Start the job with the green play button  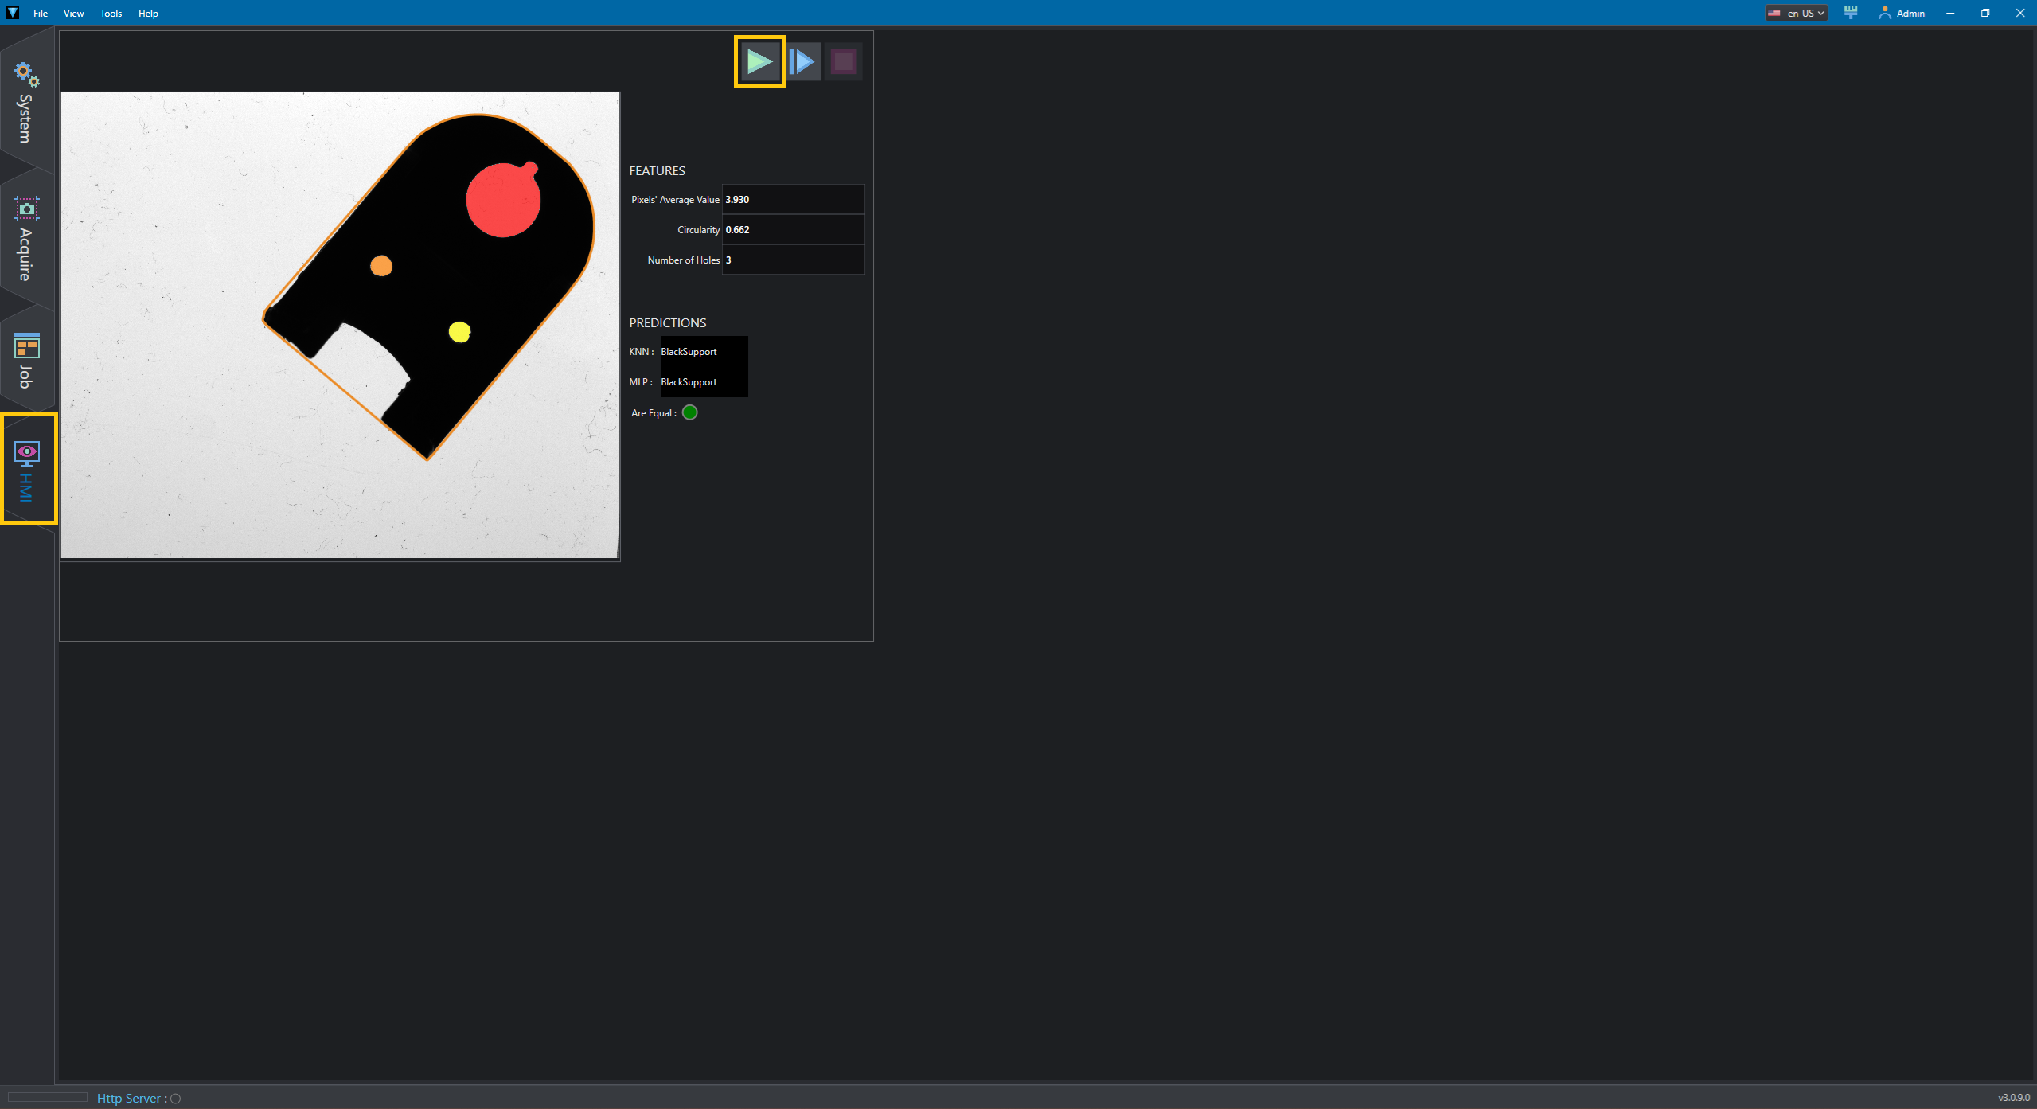[759, 61]
